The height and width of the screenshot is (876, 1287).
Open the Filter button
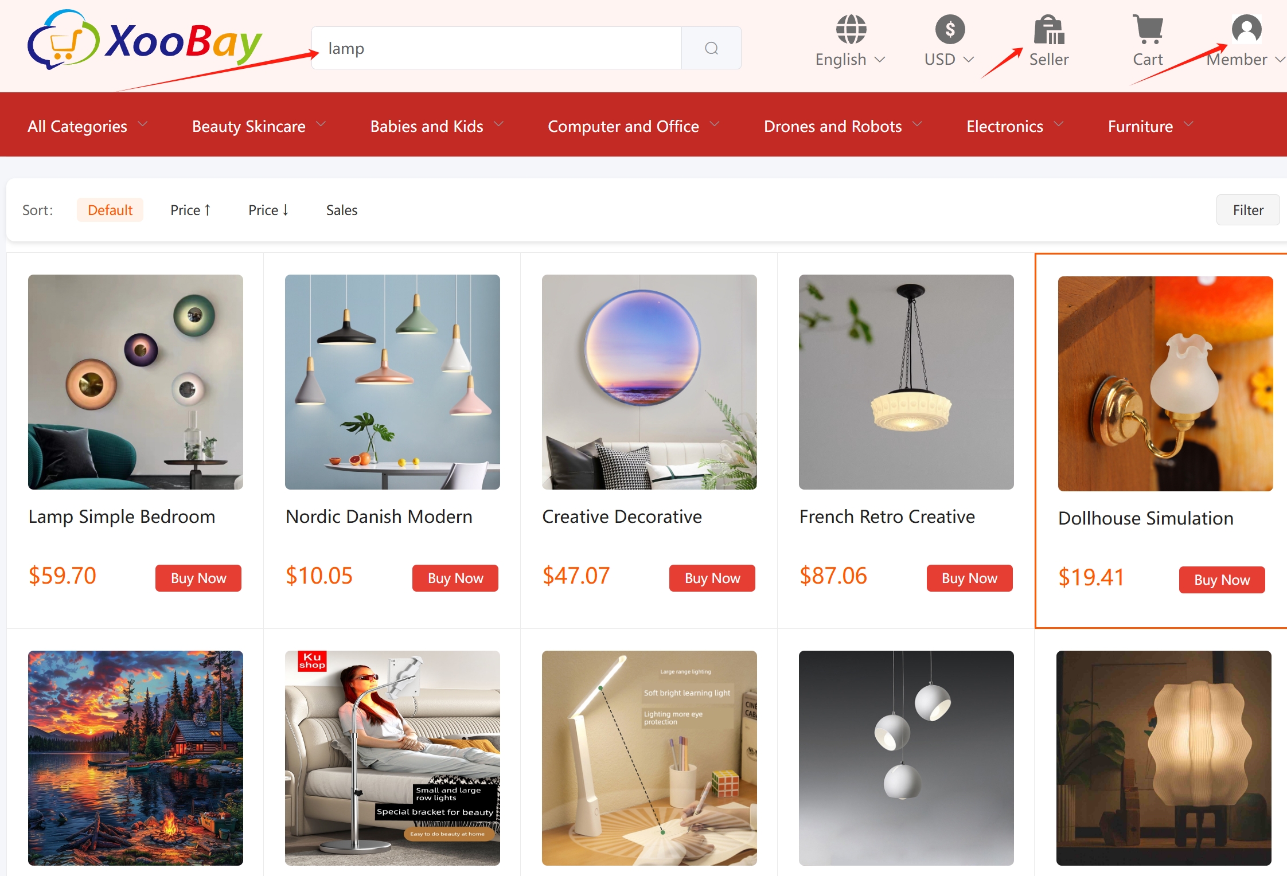[1248, 210]
